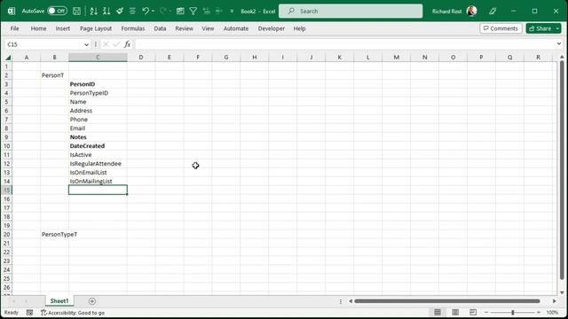Open Customize Quick Access Toolbar dropdown
568x319 pixels.
click(232, 12)
